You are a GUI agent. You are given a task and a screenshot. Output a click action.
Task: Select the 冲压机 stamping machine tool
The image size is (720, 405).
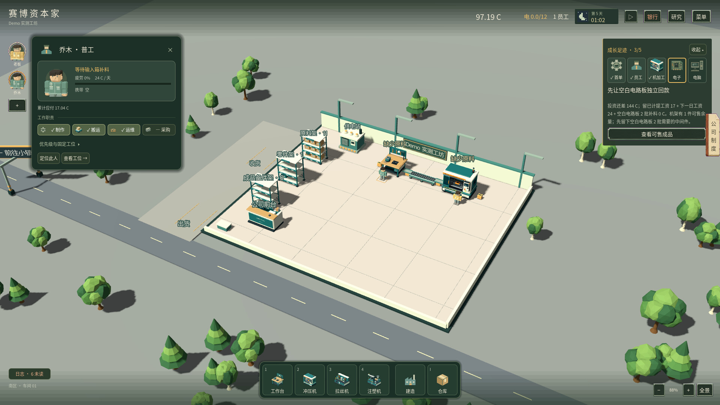pyautogui.click(x=310, y=380)
